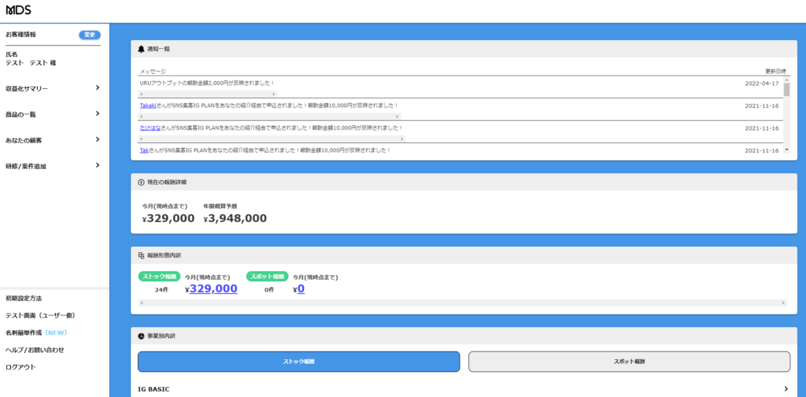Expand the 収益化サマリー sidebar menu

(97, 88)
